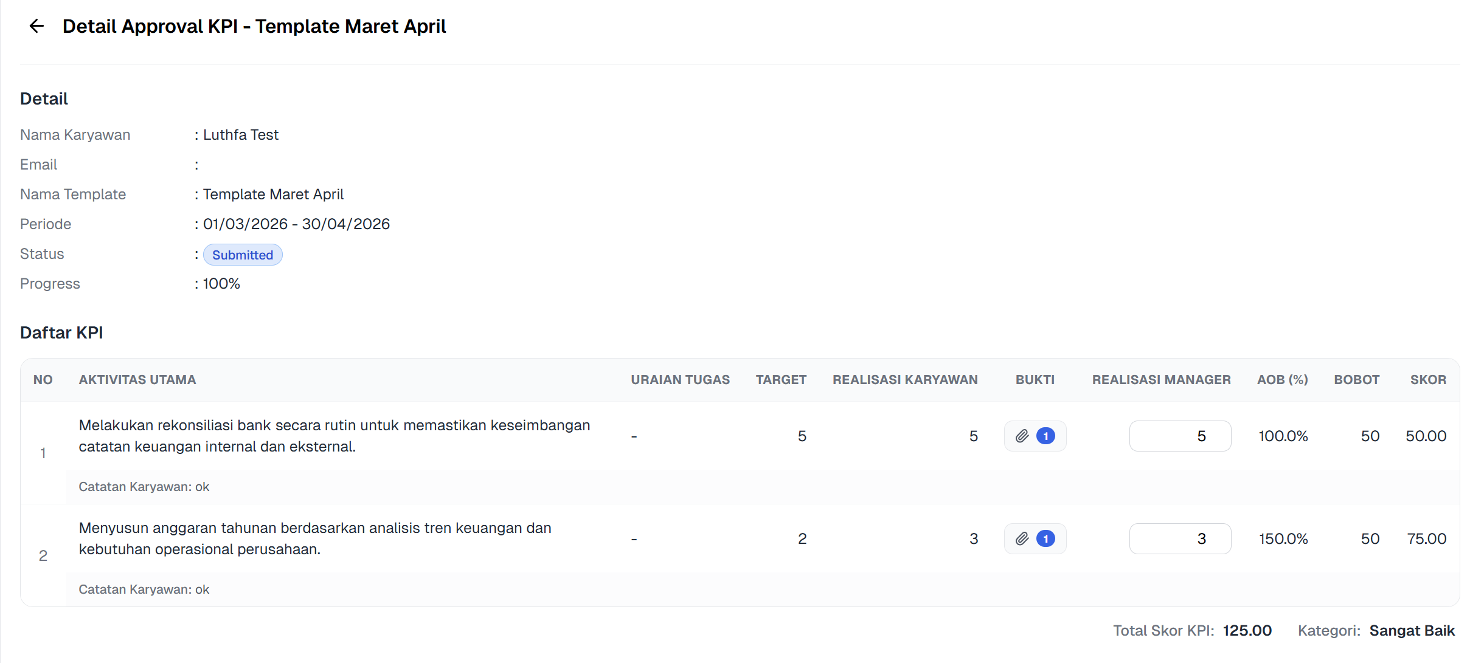Select the bank reconciliation activity text
Viewport: 1470px width, 663px height.
pyautogui.click(x=334, y=436)
